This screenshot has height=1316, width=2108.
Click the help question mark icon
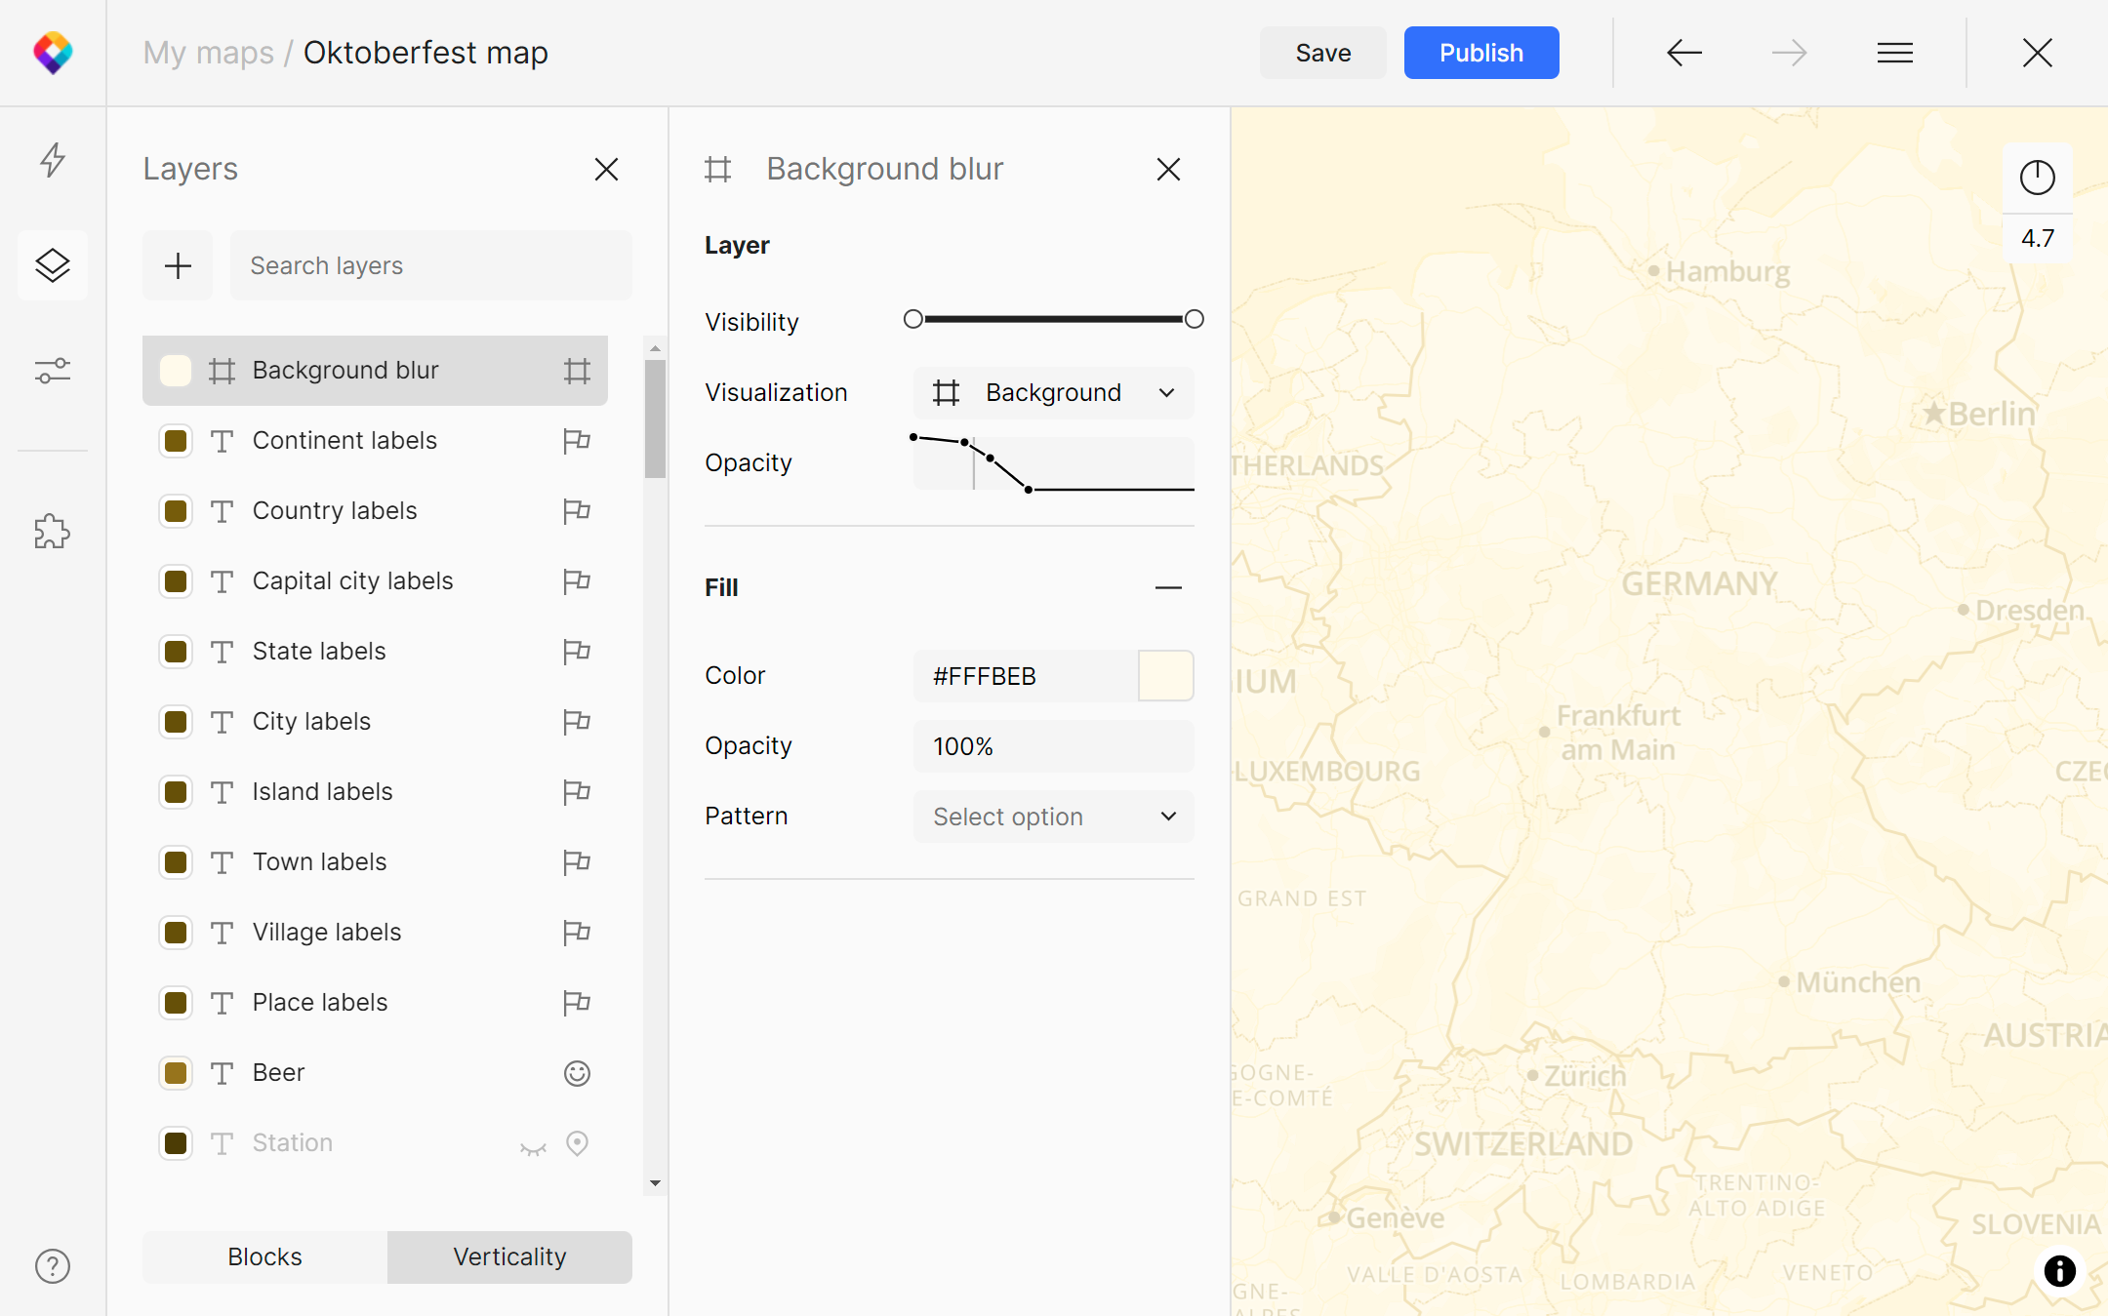53,1266
